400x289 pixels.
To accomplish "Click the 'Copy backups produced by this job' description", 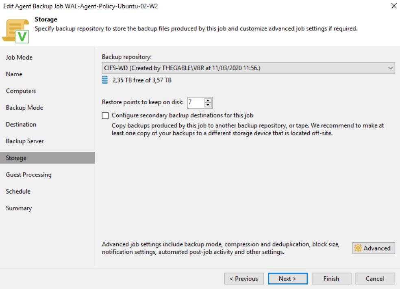I will point(248,129).
